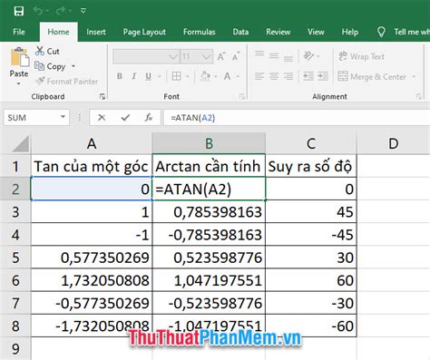This screenshot has width=430, height=360.
Task: Select row 5 header
Action: point(15,258)
